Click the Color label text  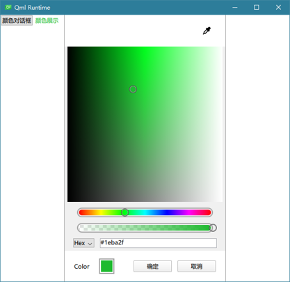[x=81, y=267]
